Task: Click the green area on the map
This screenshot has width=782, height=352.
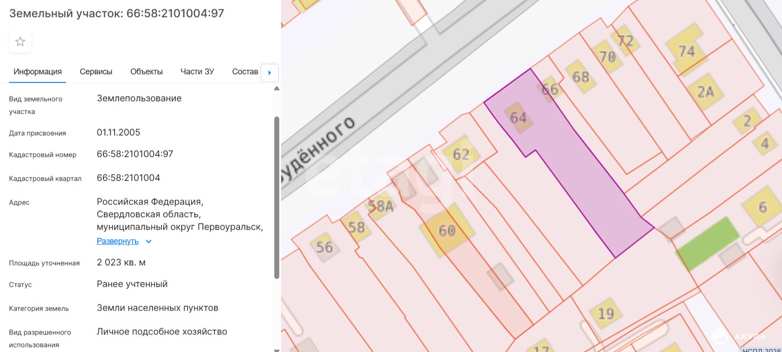Action: 707,243
